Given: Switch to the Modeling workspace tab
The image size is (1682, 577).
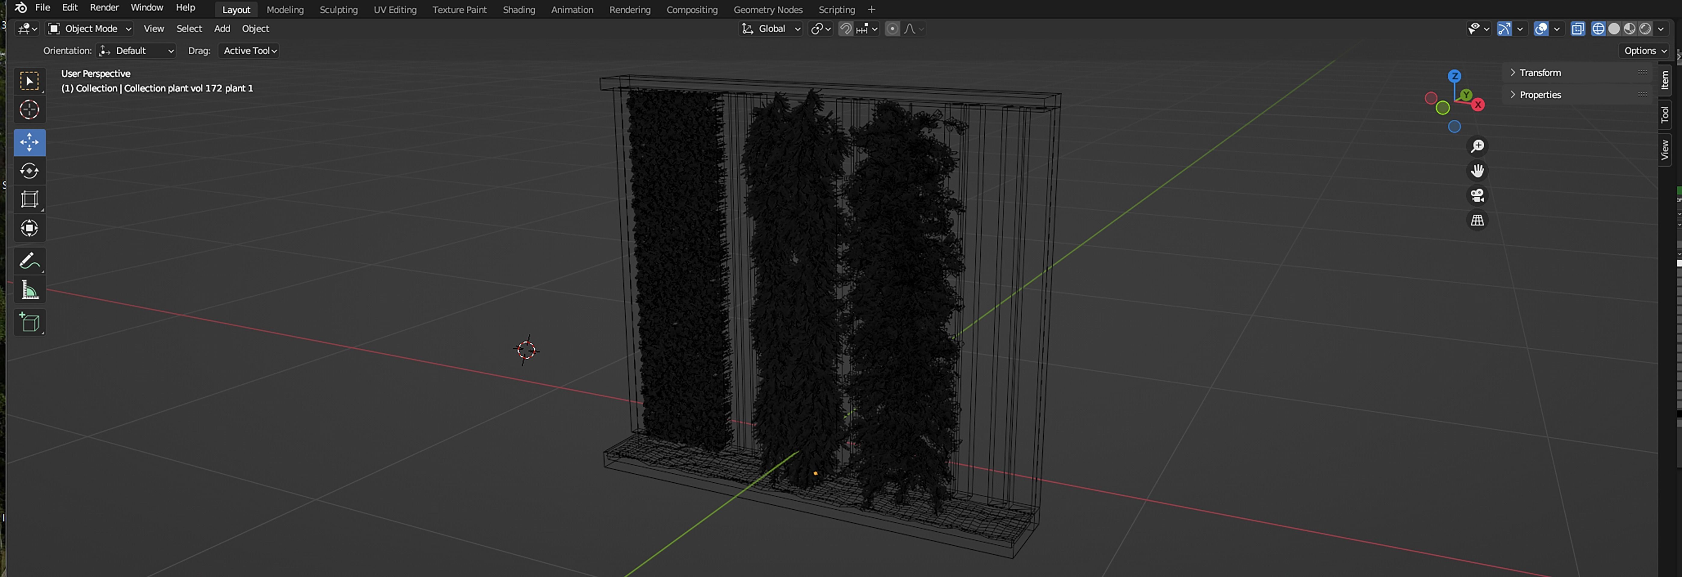Looking at the screenshot, I should 285,10.
